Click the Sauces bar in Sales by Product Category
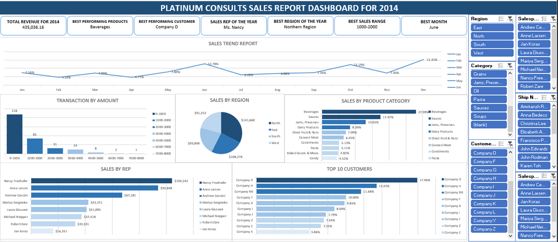This screenshot has width=558, height=242. click(350, 117)
